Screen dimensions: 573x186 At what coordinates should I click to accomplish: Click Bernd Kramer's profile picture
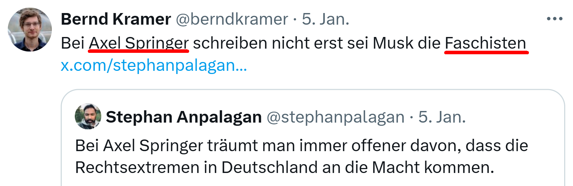click(x=30, y=30)
